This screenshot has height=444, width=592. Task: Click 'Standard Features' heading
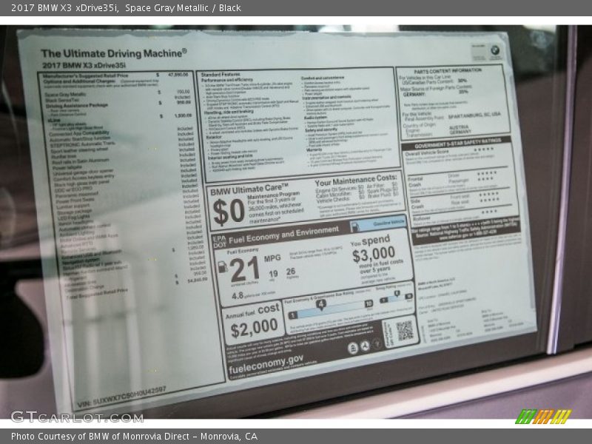click(x=221, y=75)
